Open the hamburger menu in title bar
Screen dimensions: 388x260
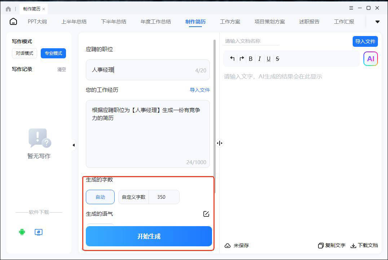(x=351, y=8)
